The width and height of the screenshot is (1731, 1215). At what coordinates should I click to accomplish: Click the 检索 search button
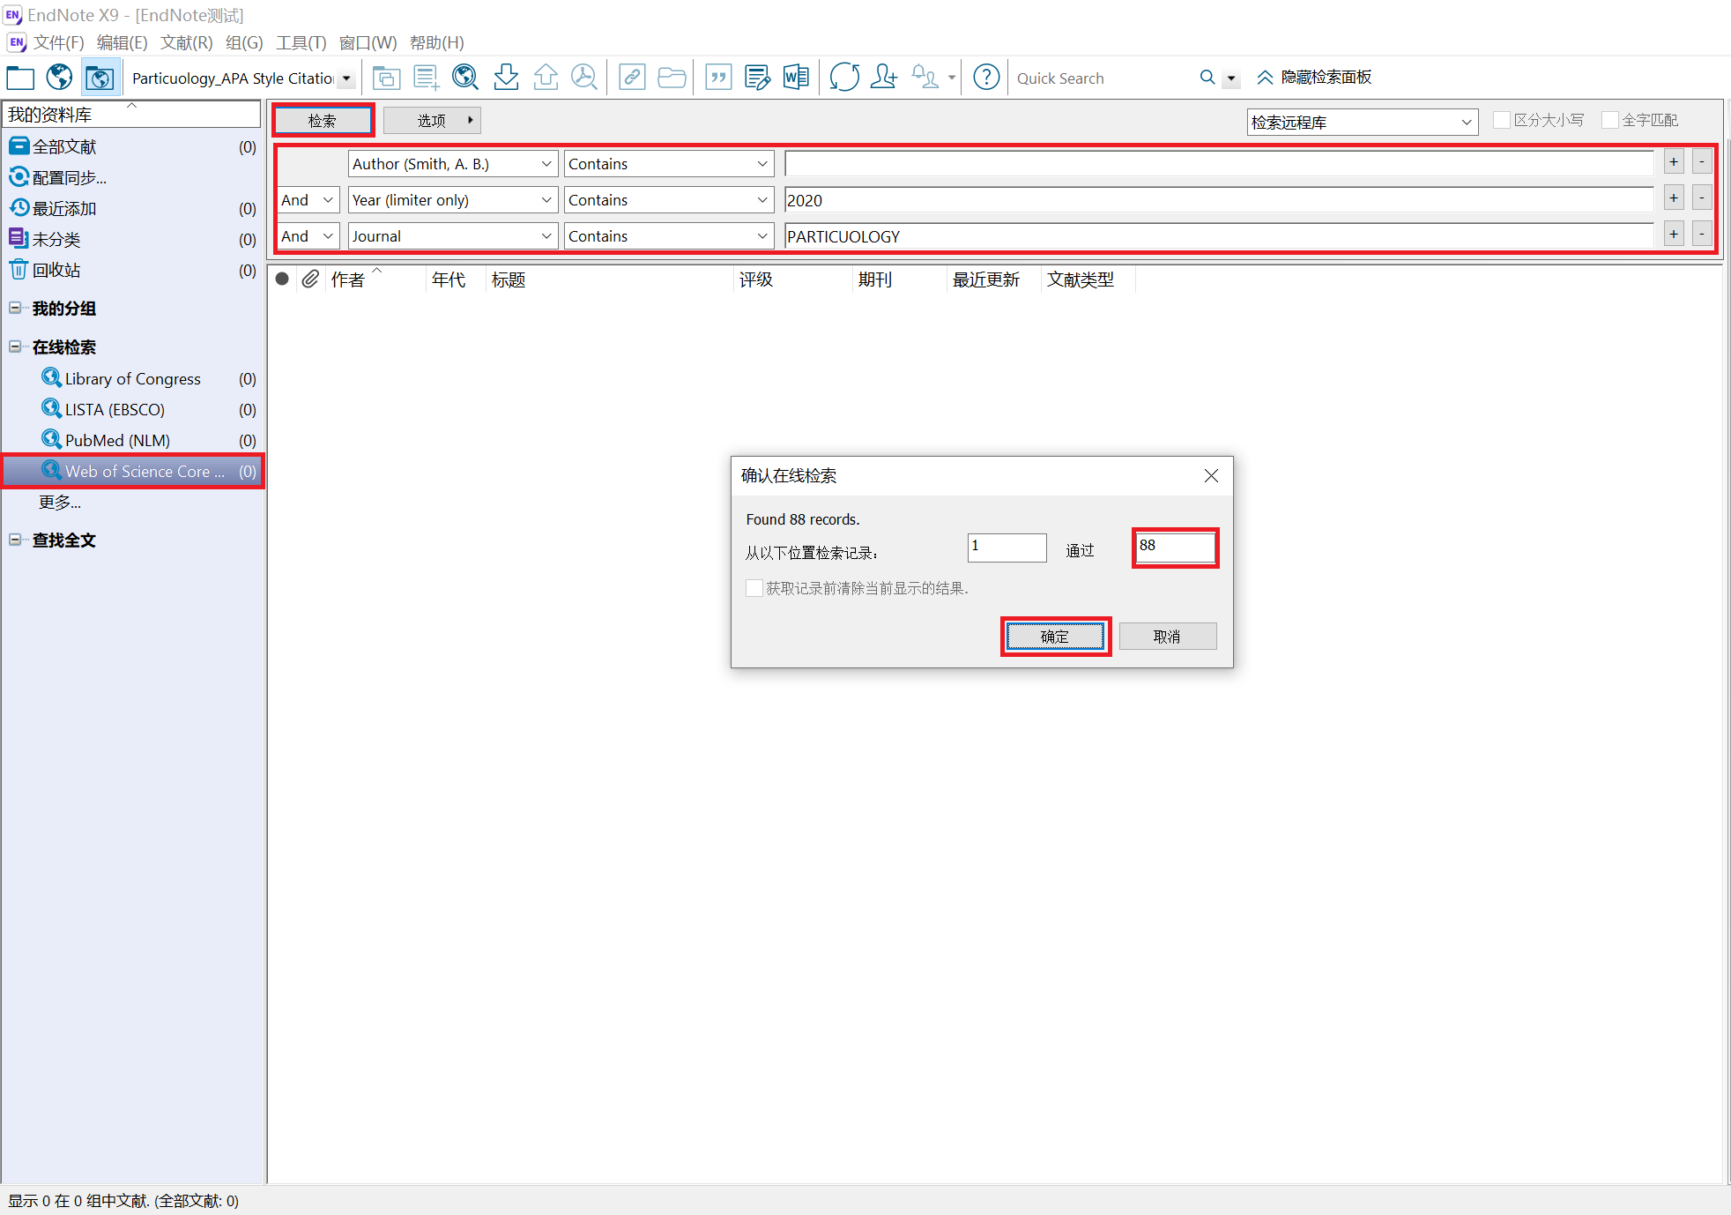click(323, 121)
